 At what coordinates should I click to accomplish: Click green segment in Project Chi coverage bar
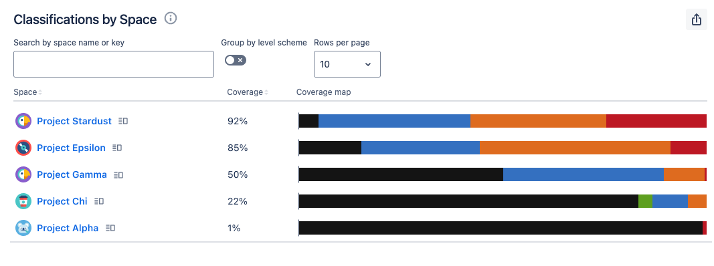click(645, 201)
